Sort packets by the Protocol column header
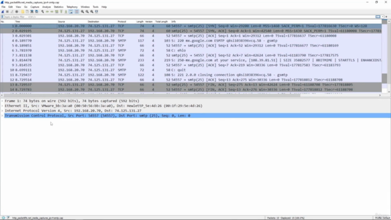The width and height of the screenshot is (391, 220). click(126, 22)
